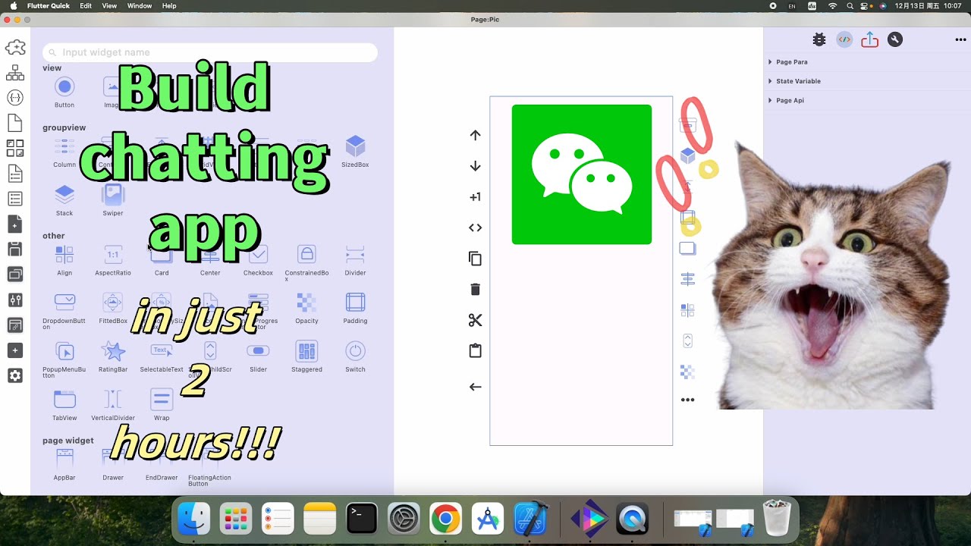
Task: Open the wrench tools icon
Action: 895,39
